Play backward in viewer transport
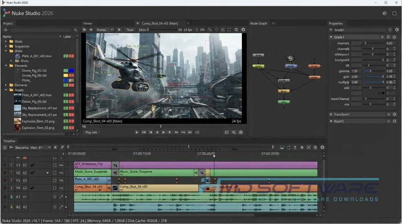 157,132
